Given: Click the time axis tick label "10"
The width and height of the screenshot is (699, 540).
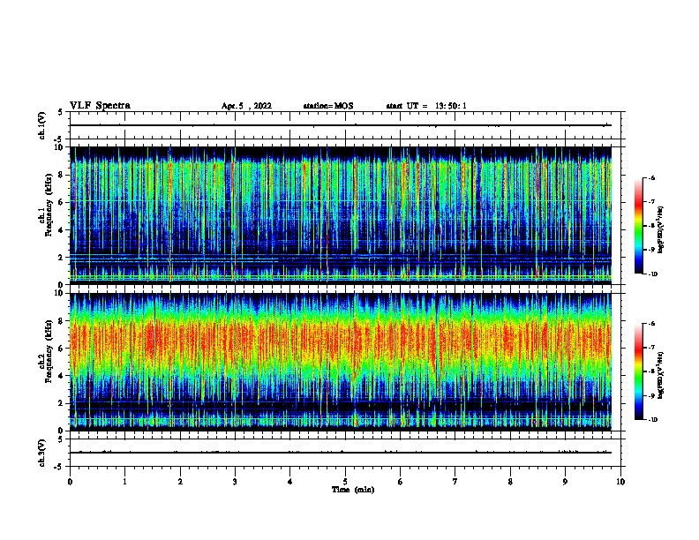Looking at the screenshot, I should (620, 482).
